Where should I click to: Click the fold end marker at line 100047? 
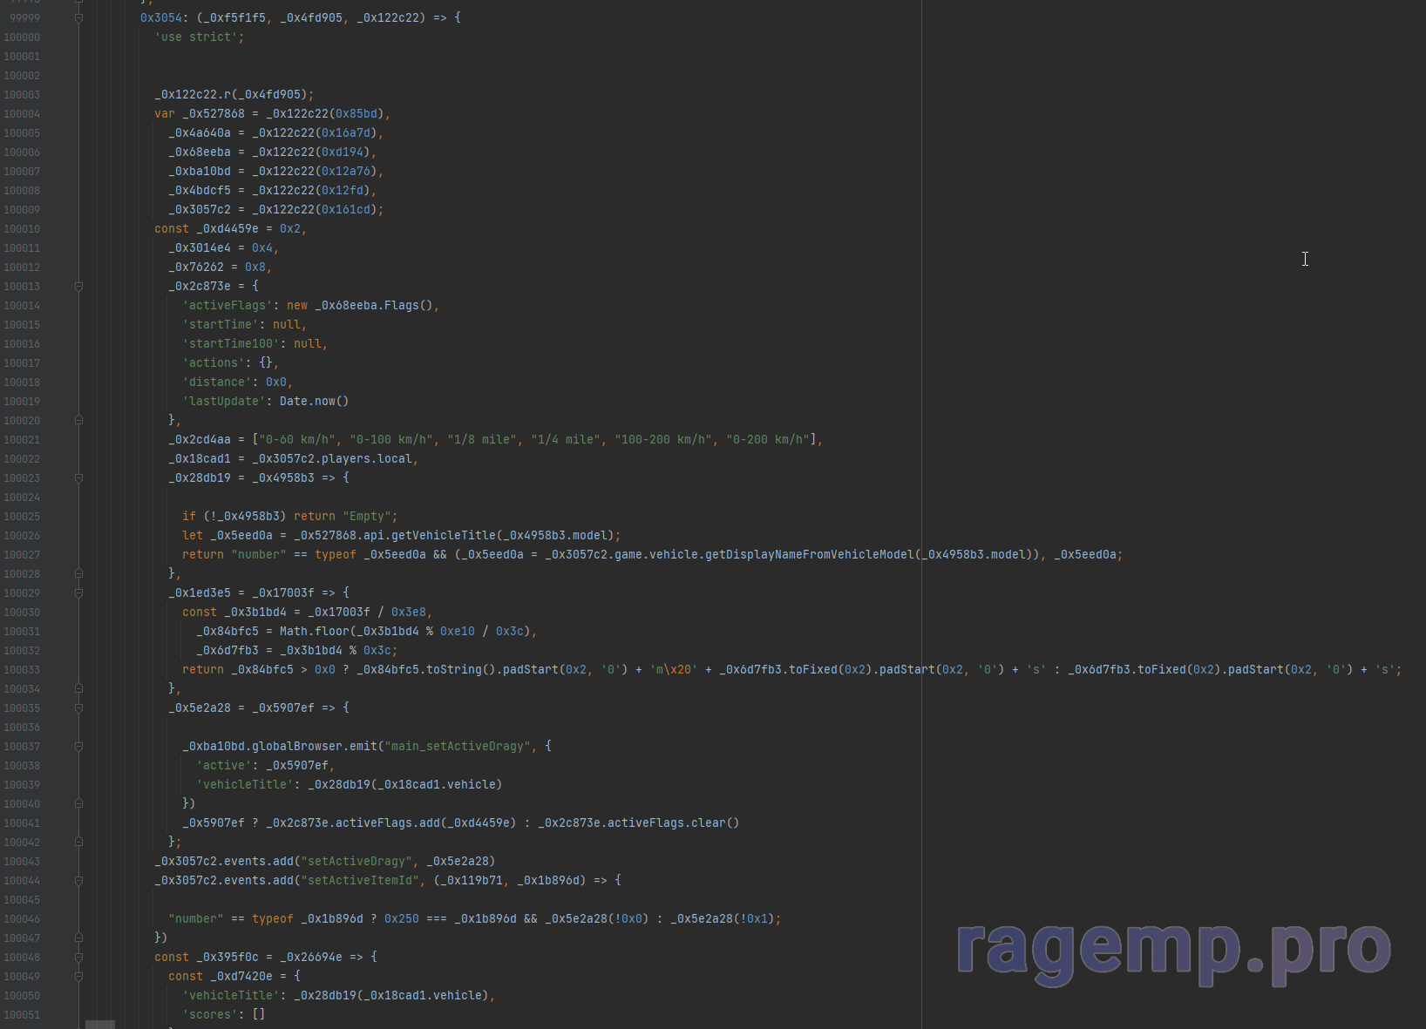[x=78, y=938]
